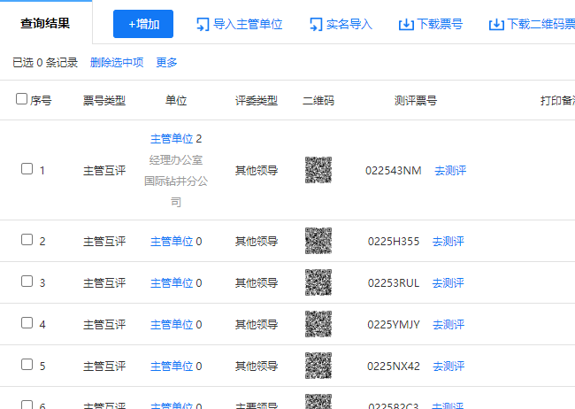
Task: Click the 已选 0 条记录 status text
Action: click(x=45, y=63)
